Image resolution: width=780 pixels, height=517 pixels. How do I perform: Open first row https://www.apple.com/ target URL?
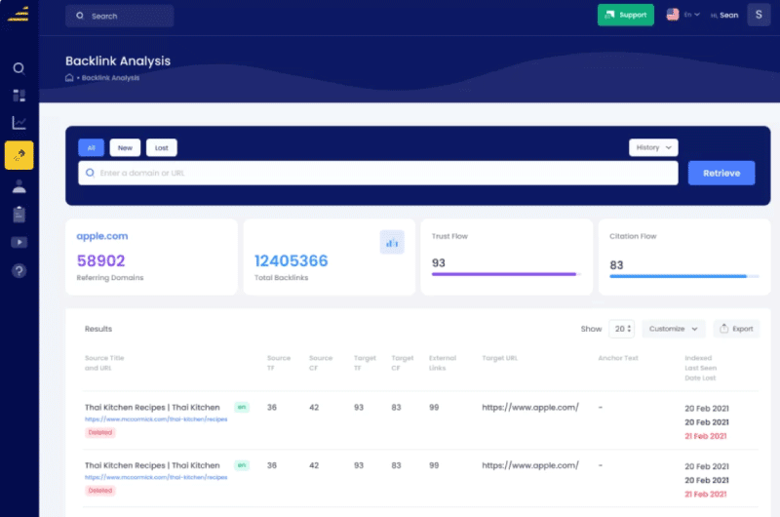click(530, 407)
